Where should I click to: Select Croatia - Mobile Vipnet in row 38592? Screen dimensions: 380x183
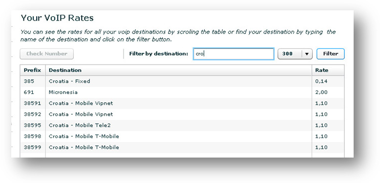coord(81,114)
